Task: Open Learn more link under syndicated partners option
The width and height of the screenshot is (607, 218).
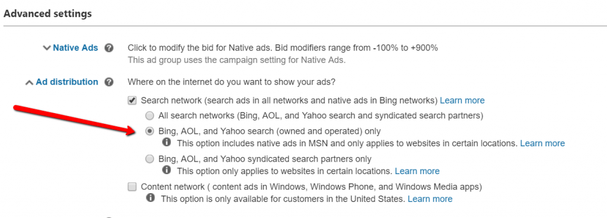Action: point(417,171)
